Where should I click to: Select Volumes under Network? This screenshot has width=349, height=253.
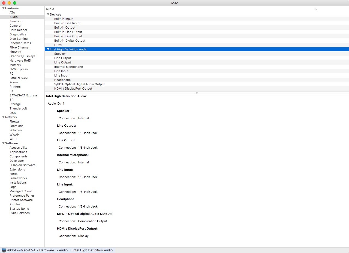tap(16, 130)
